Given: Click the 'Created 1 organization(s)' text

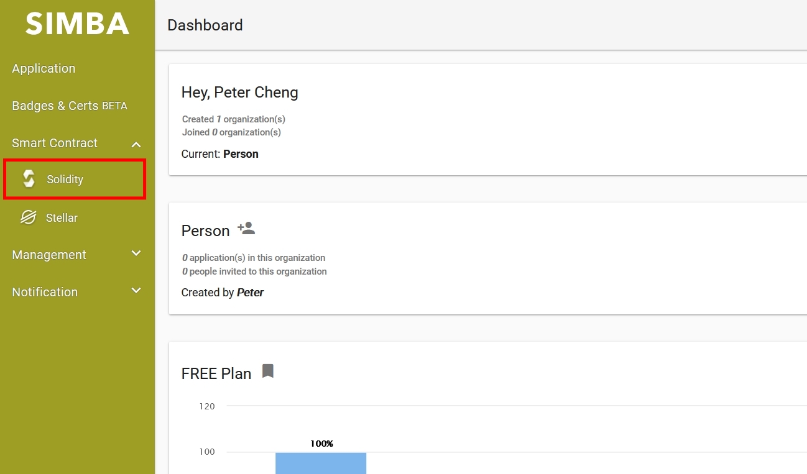Looking at the screenshot, I should (234, 119).
